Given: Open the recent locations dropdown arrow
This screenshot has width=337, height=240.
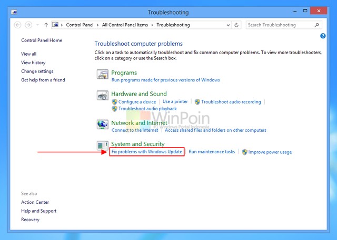Looking at the screenshot, I should tap(37, 25).
